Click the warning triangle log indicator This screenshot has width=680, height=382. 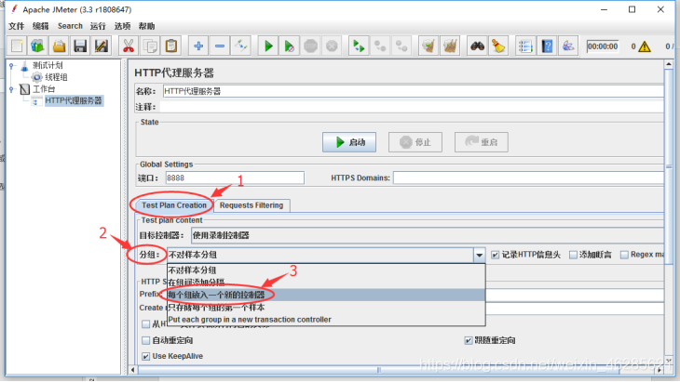645,46
